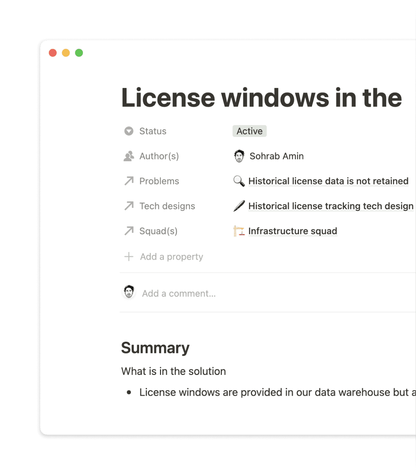Open 'Historical license data is not retained' page
Image resolution: width=416 pixels, height=475 pixels.
(x=328, y=181)
